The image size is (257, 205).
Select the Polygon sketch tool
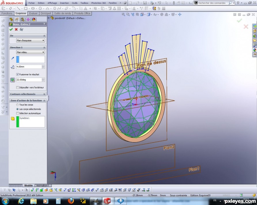coord(54,8)
